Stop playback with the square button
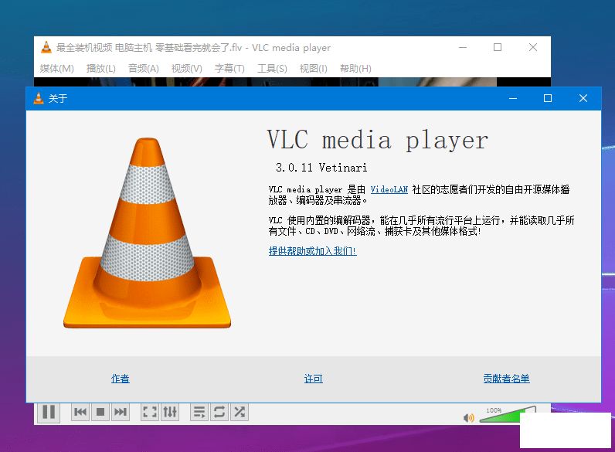This screenshot has width=615, height=452. [100, 412]
